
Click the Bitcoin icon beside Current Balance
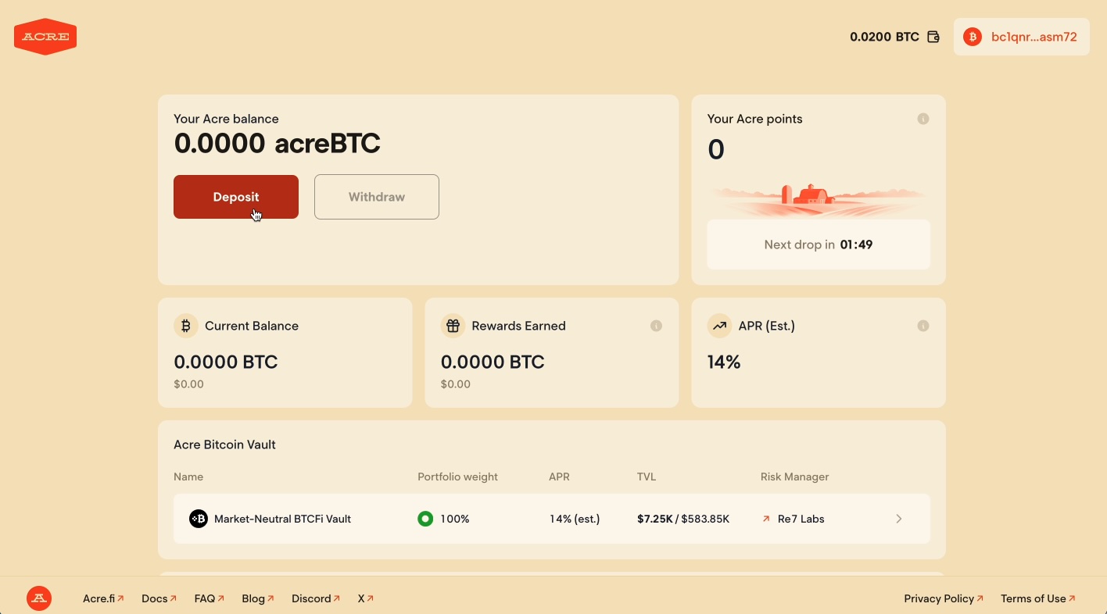tap(186, 326)
